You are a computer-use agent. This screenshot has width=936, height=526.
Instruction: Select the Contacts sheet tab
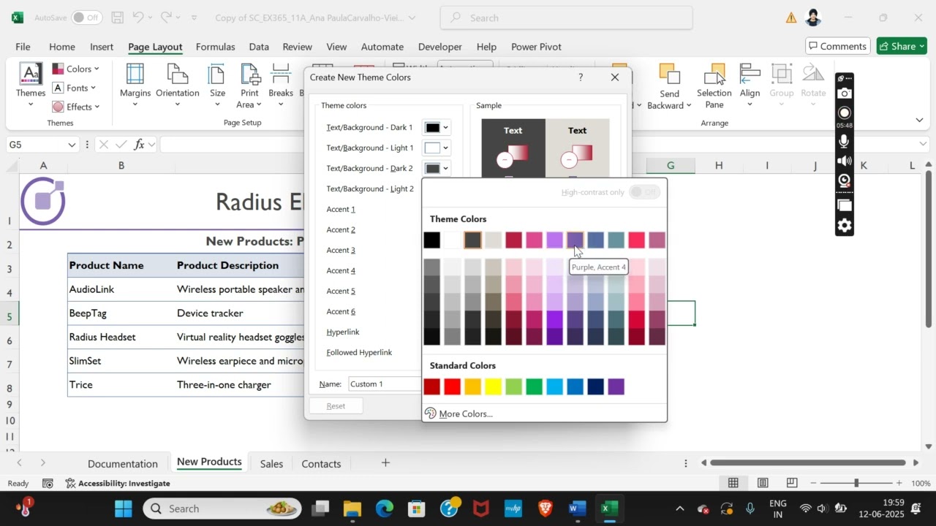(321, 464)
